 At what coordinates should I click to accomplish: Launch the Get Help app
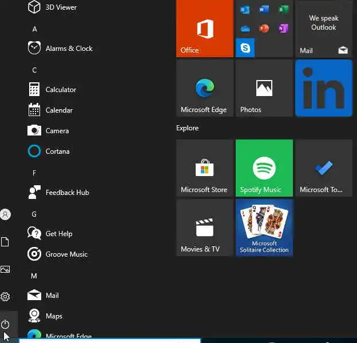[x=50, y=234]
